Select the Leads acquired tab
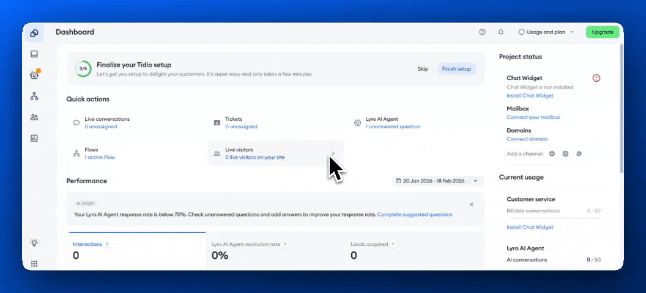Image resolution: width=646 pixels, height=293 pixels. 415,251
